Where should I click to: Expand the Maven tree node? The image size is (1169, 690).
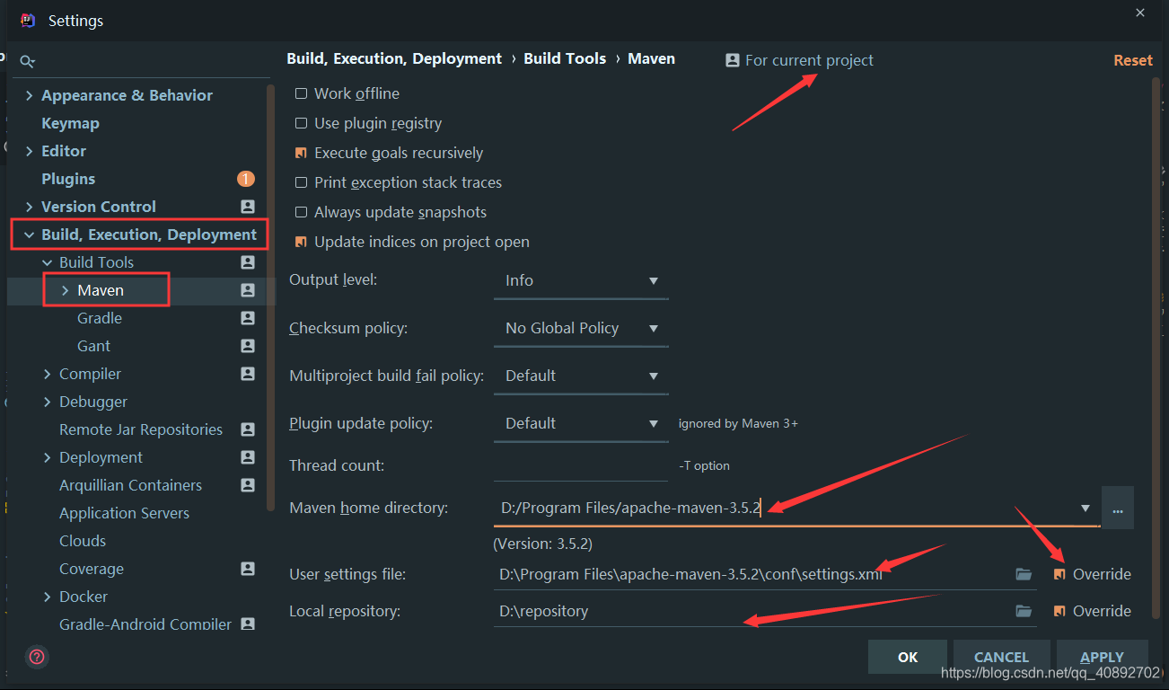click(65, 290)
